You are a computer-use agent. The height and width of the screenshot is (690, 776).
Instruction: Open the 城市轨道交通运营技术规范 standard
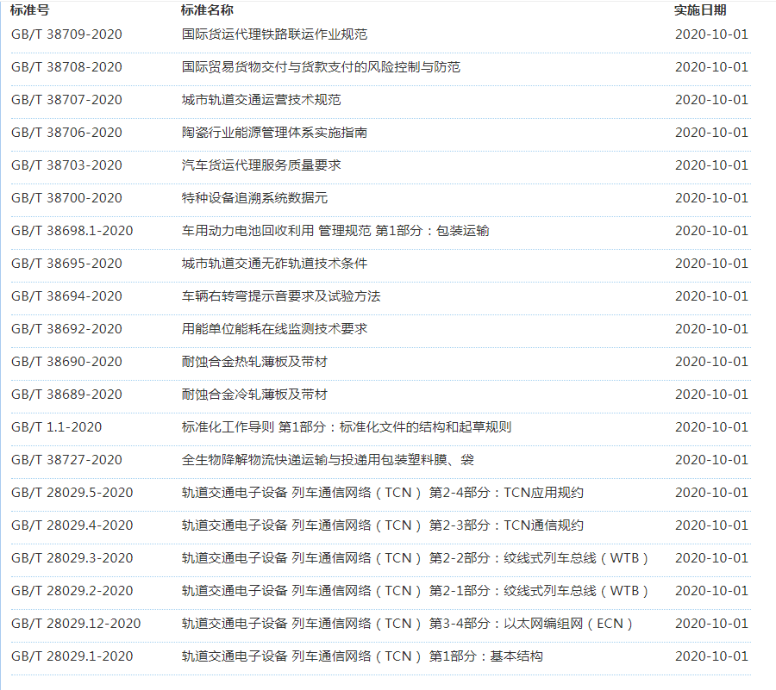tap(261, 100)
